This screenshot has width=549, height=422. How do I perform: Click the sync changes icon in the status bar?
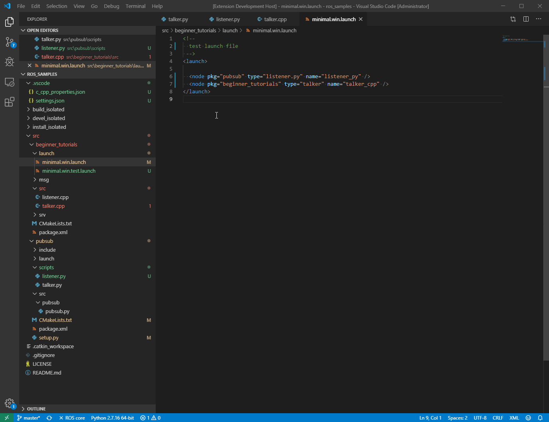(x=49, y=418)
